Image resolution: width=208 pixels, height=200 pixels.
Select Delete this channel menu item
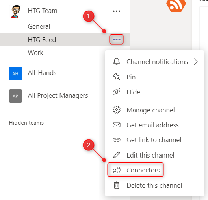154,185
